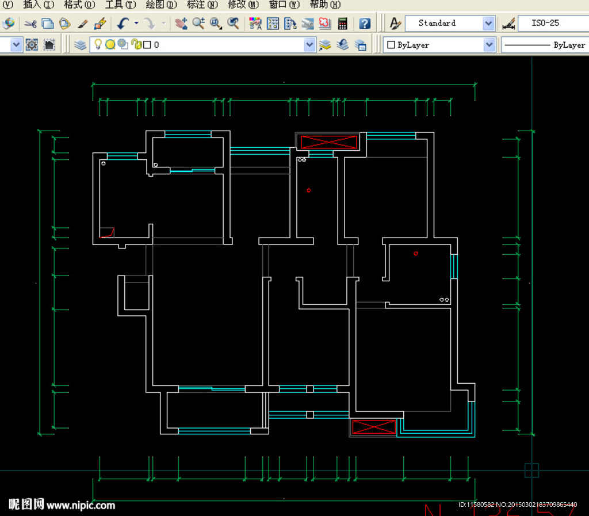Viewport: 589px width, 516px height.
Task: Open the Standard text style dropdown
Action: coord(488,24)
